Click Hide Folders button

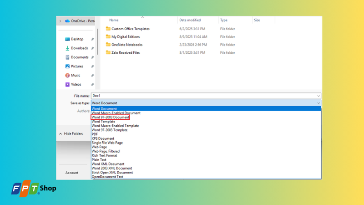click(x=71, y=133)
